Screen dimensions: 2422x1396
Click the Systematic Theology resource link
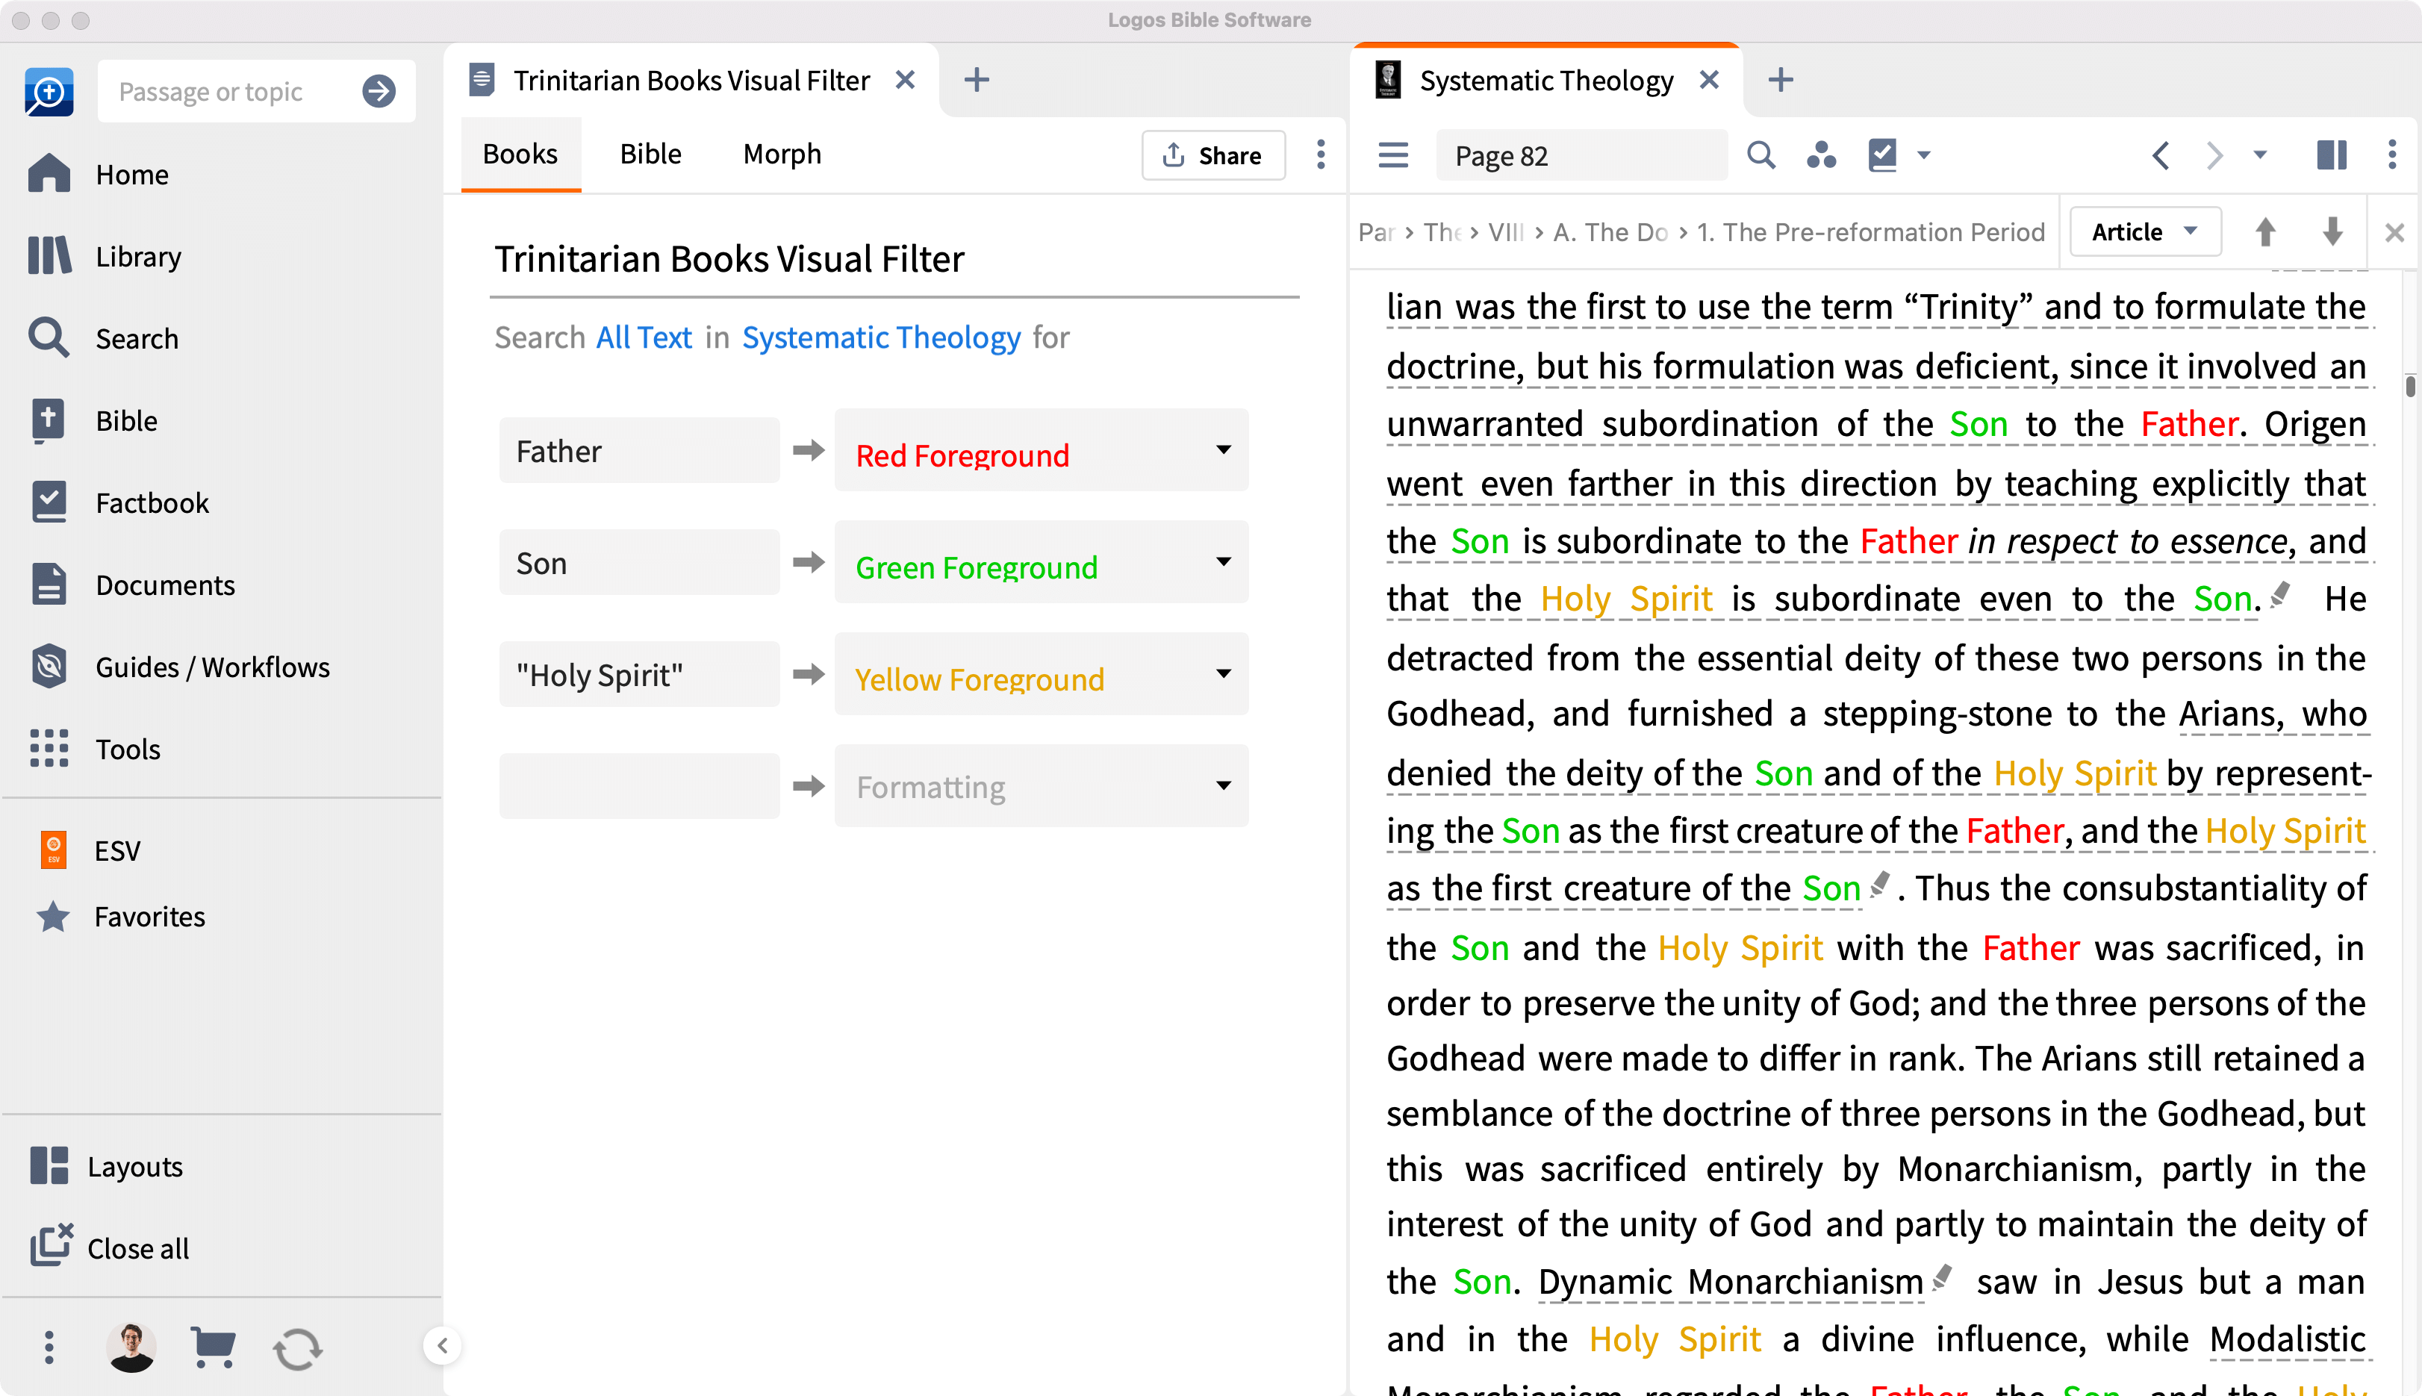click(x=880, y=337)
